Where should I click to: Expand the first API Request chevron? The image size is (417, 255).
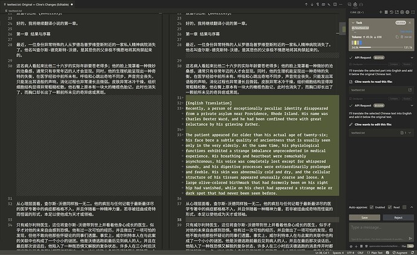click(412, 57)
